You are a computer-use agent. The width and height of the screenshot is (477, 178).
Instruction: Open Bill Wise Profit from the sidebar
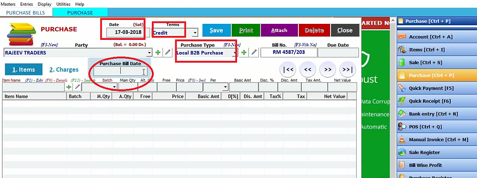coord(437,165)
